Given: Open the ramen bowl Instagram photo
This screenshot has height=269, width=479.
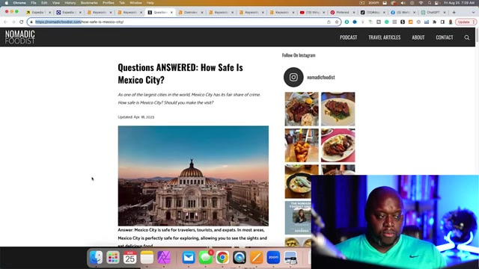Looking at the screenshot, I should click(x=298, y=182).
